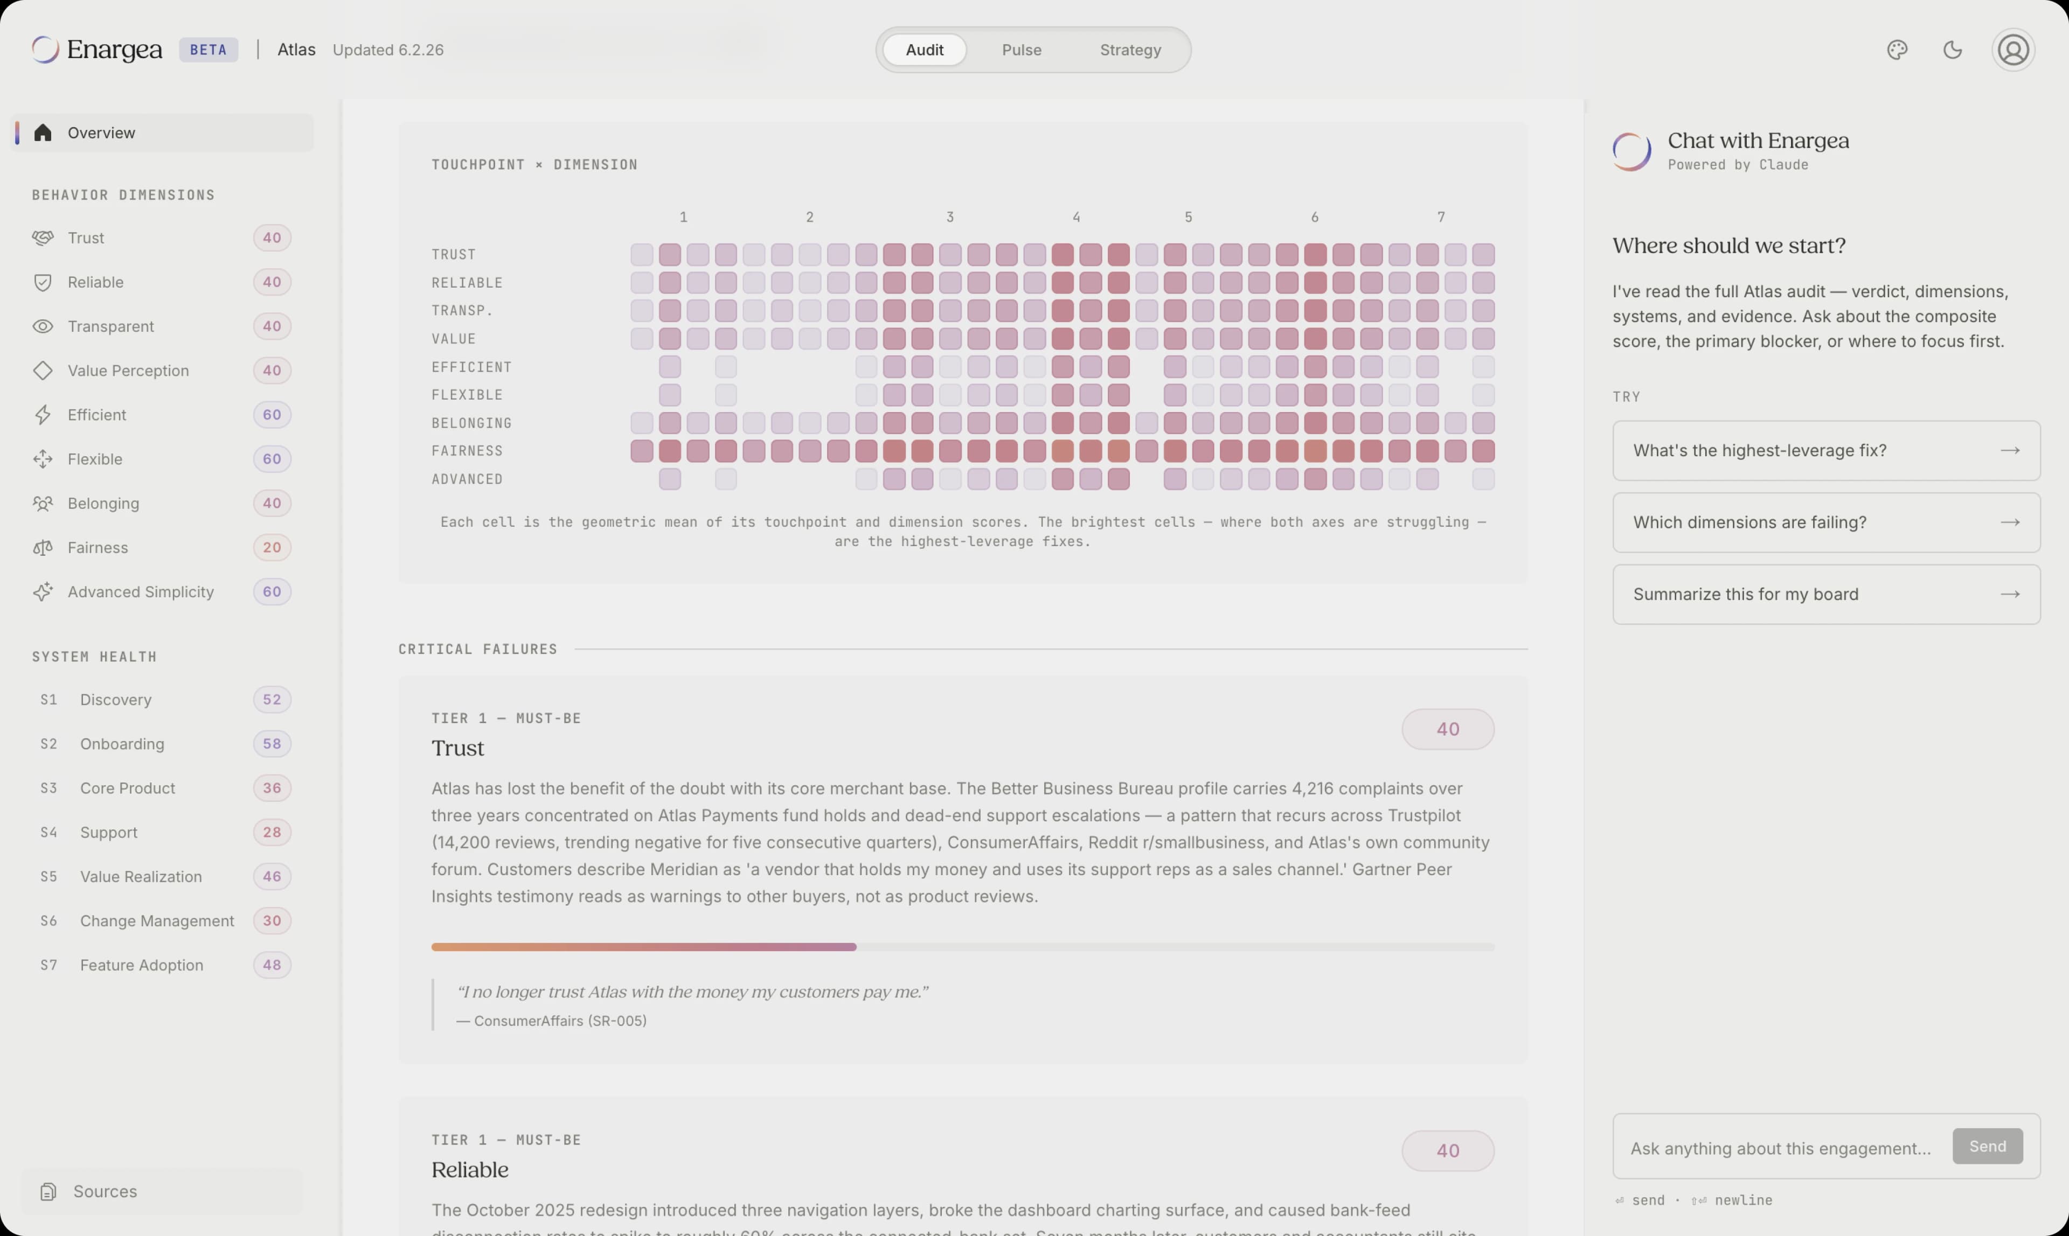Open S6 Change Management system
Viewport: 2069px width, 1236px height.
(162, 921)
